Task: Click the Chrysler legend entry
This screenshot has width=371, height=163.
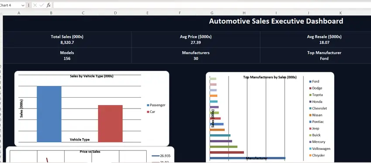Action: (x=317, y=155)
